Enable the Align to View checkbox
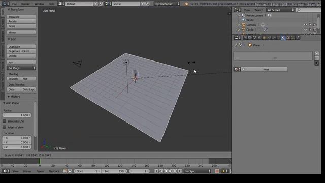Viewport: 325px width, 183px height. coord(5,127)
